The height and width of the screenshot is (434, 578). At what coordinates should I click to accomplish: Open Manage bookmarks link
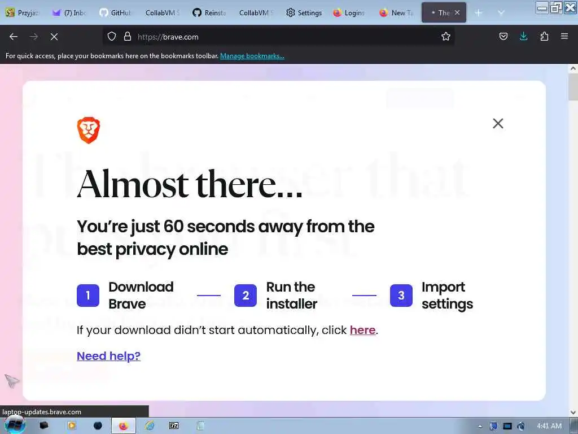click(252, 56)
